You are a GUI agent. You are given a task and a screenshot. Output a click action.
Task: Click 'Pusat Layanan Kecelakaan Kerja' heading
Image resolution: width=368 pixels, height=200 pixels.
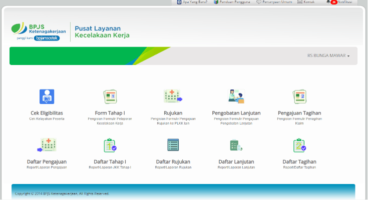point(102,31)
